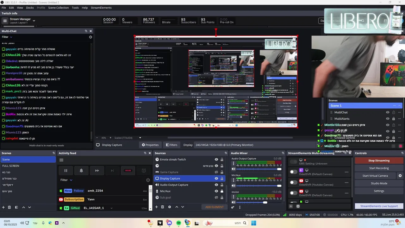Open the Scene Collection menu
The image size is (405, 228).
(x=58, y=8)
